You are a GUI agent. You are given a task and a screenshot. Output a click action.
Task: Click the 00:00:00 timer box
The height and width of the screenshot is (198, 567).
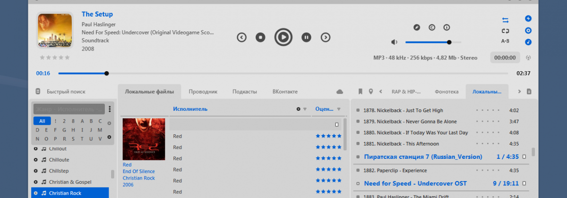pyautogui.click(x=505, y=58)
